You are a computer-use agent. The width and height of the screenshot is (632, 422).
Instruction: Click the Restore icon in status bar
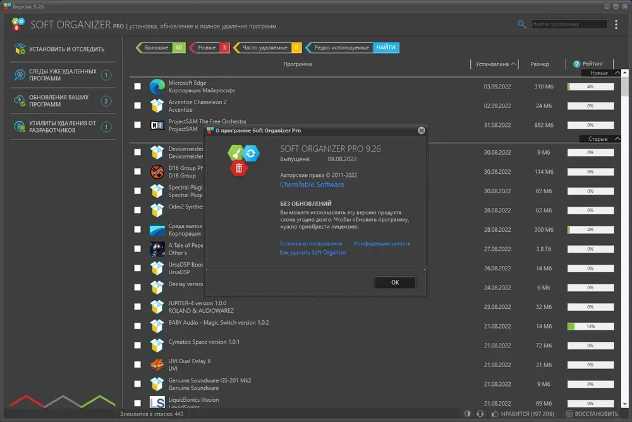(x=569, y=414)
